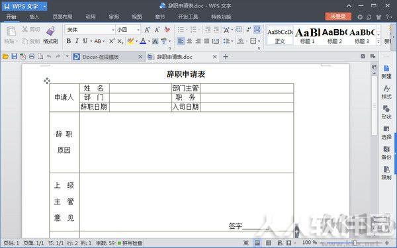Save the document with the floppy icon
Screen dimensions: 397x248
pos(14,56)
